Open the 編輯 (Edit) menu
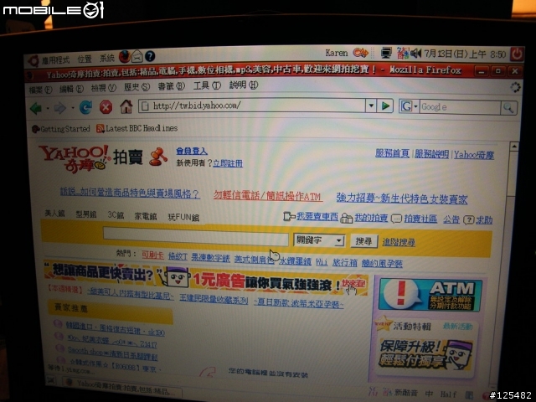Image resolution: width=536 pixels, height=402 pixels. pyautogui.click(x=71, y=89)
